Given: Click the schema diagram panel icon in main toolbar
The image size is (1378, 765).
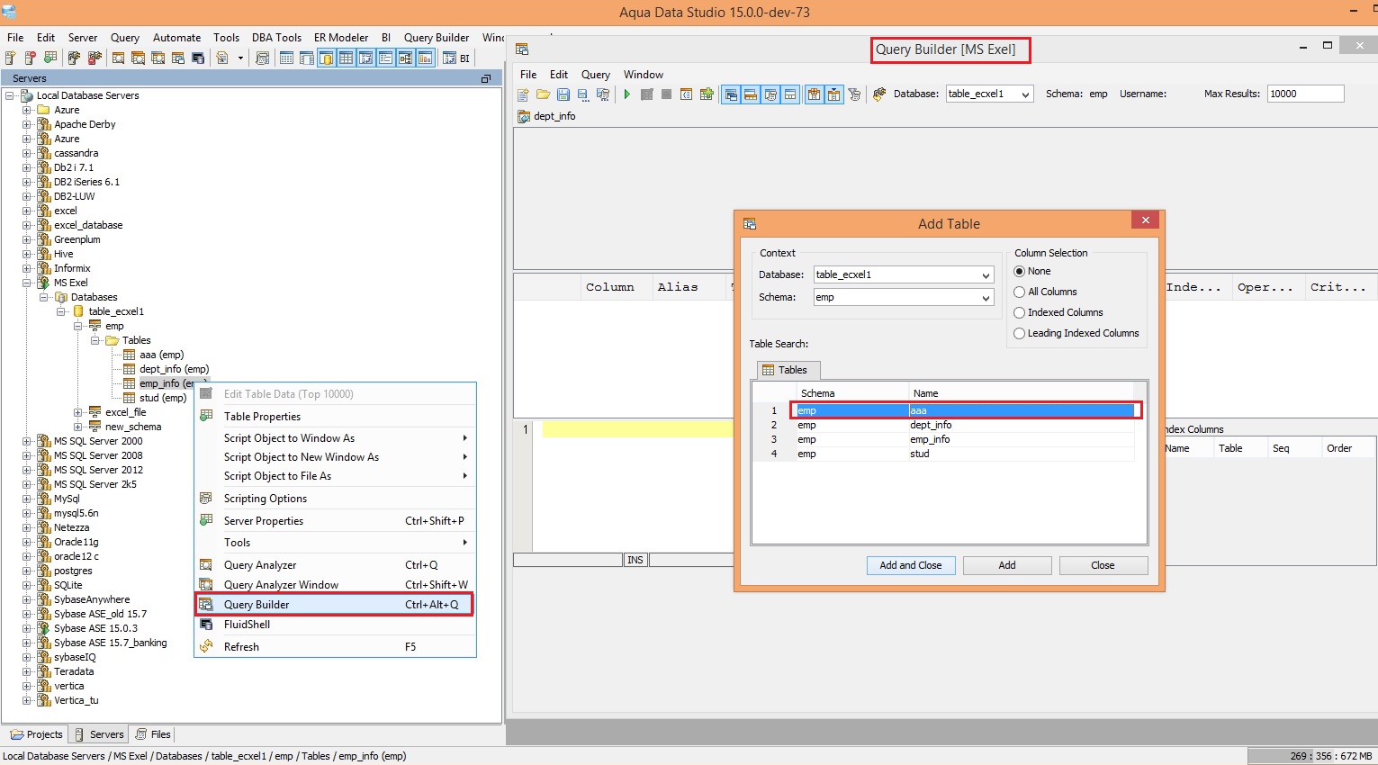Looking at the screenshot, I should click(404, 58).
